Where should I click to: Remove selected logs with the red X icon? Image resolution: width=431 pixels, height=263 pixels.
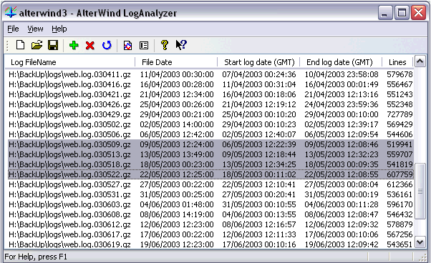pos(90,45)
